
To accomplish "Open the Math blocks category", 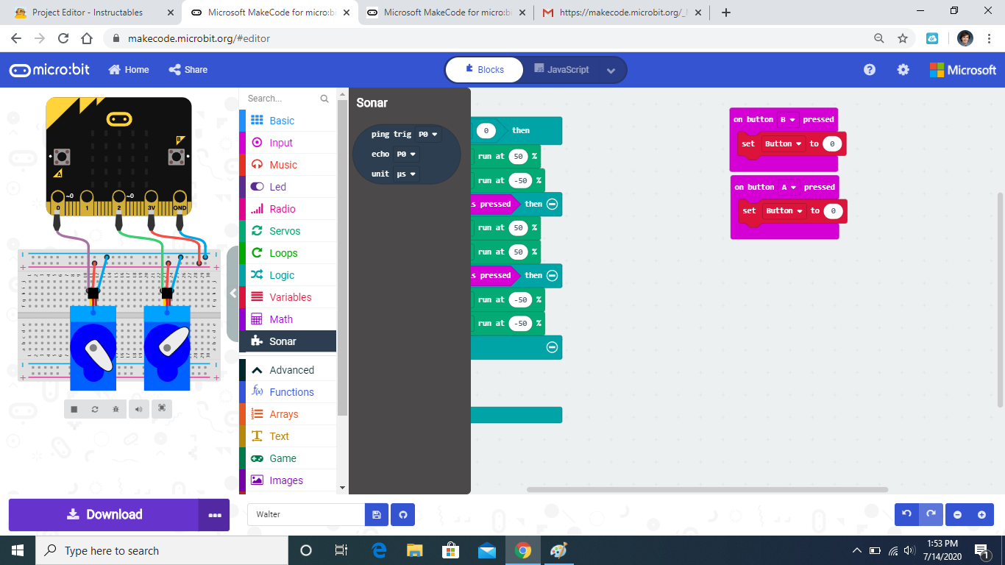I will pyautogui.click(x=288, y=319).
